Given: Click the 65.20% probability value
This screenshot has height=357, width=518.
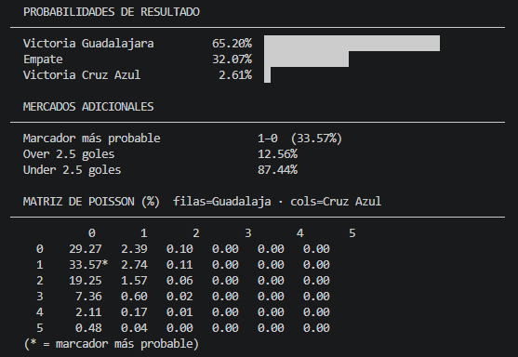Looking at the screenshot, I should [232, 44].
